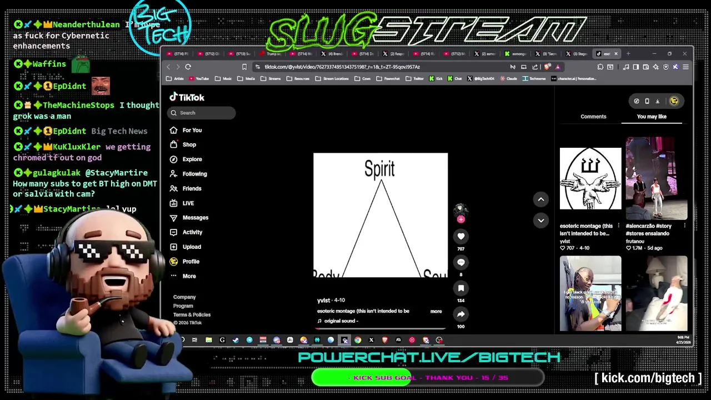This screenshot has width=711, height=400.
Task: Follow creator with red plus button
Action: (x=460, y=219)
